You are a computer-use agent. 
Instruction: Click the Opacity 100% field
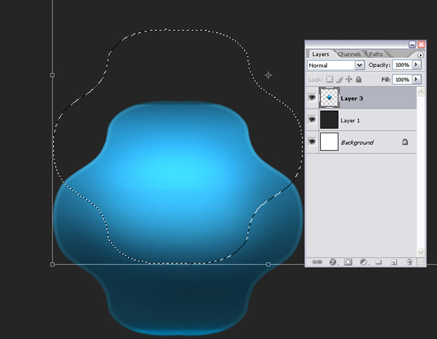402,65
